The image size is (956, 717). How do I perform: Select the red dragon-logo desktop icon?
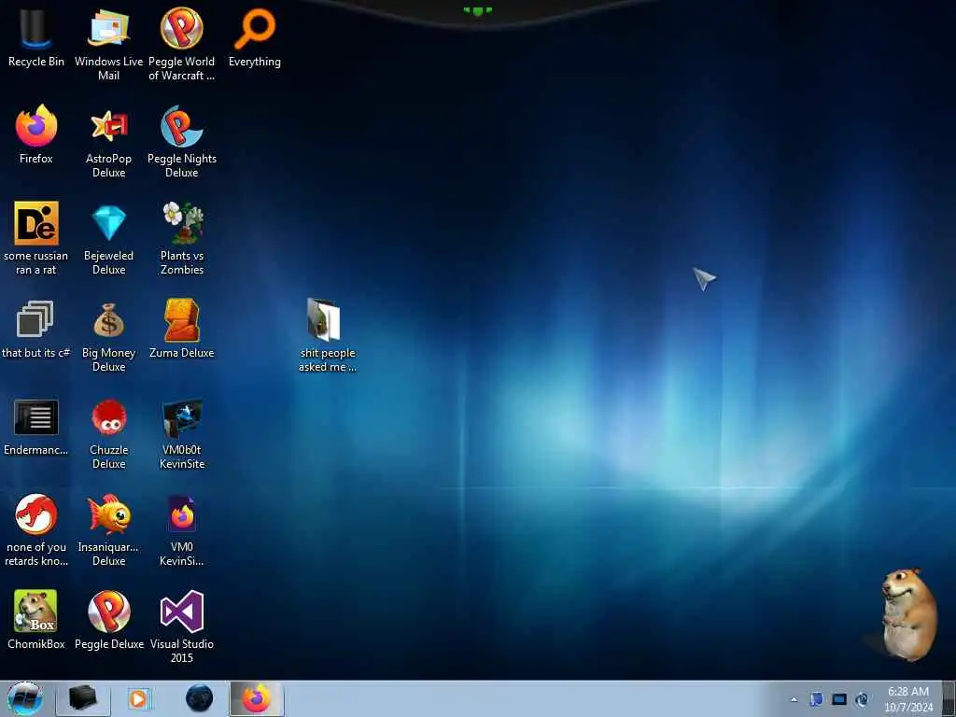(x=36, y=530)
